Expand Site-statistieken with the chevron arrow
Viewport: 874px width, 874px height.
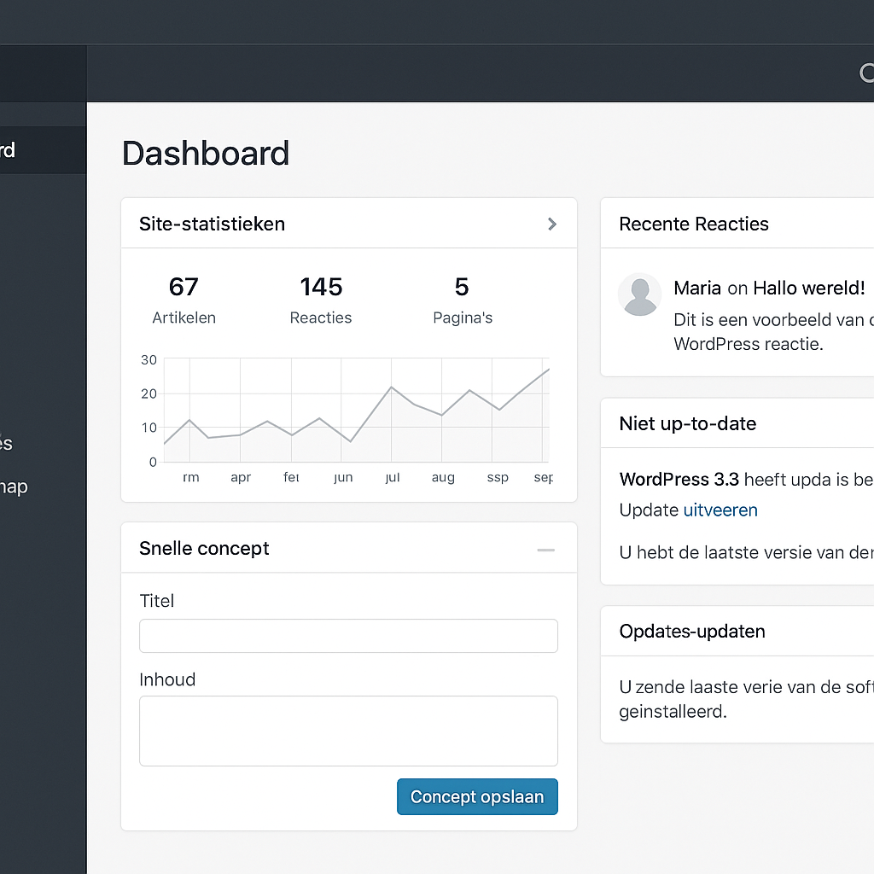(x=552, y=224)
